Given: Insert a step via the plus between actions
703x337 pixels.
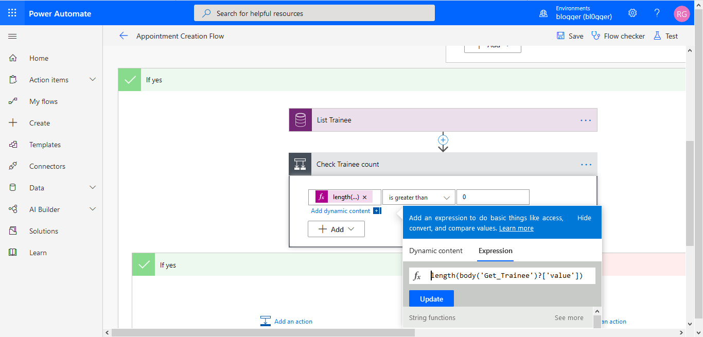Looking at the screenshot, I should pyautogui.click(x=443, y=140).
